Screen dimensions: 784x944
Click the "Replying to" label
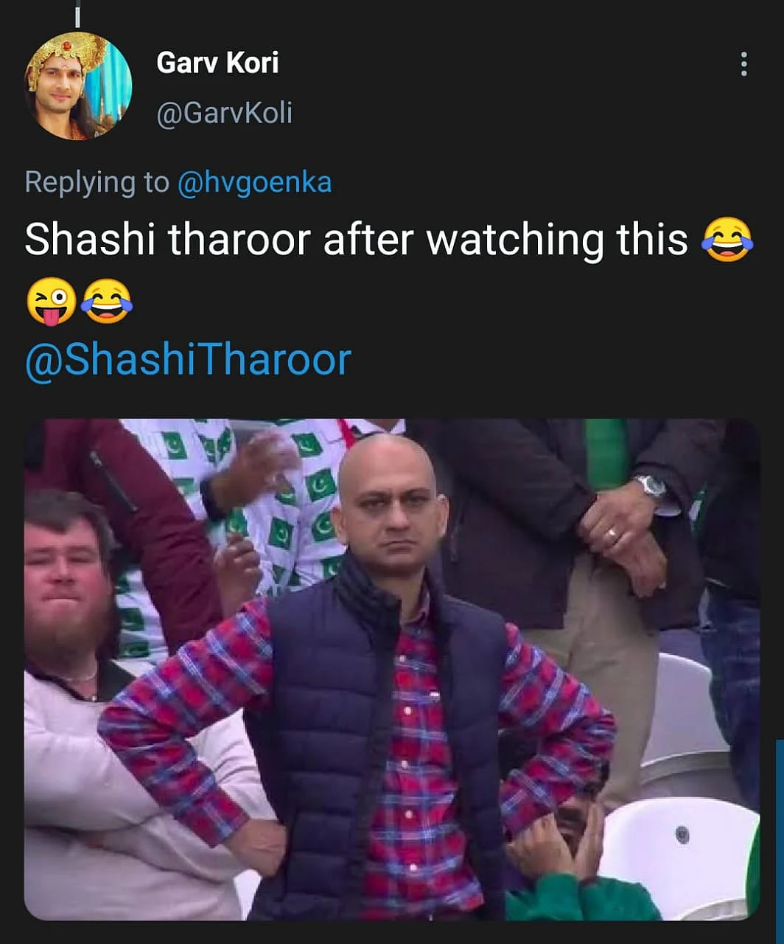[x=97, y=182]
